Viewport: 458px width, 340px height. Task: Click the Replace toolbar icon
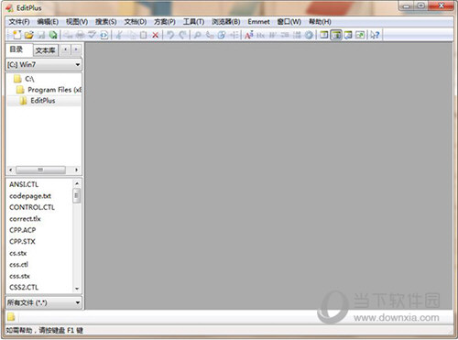point(210,35)
